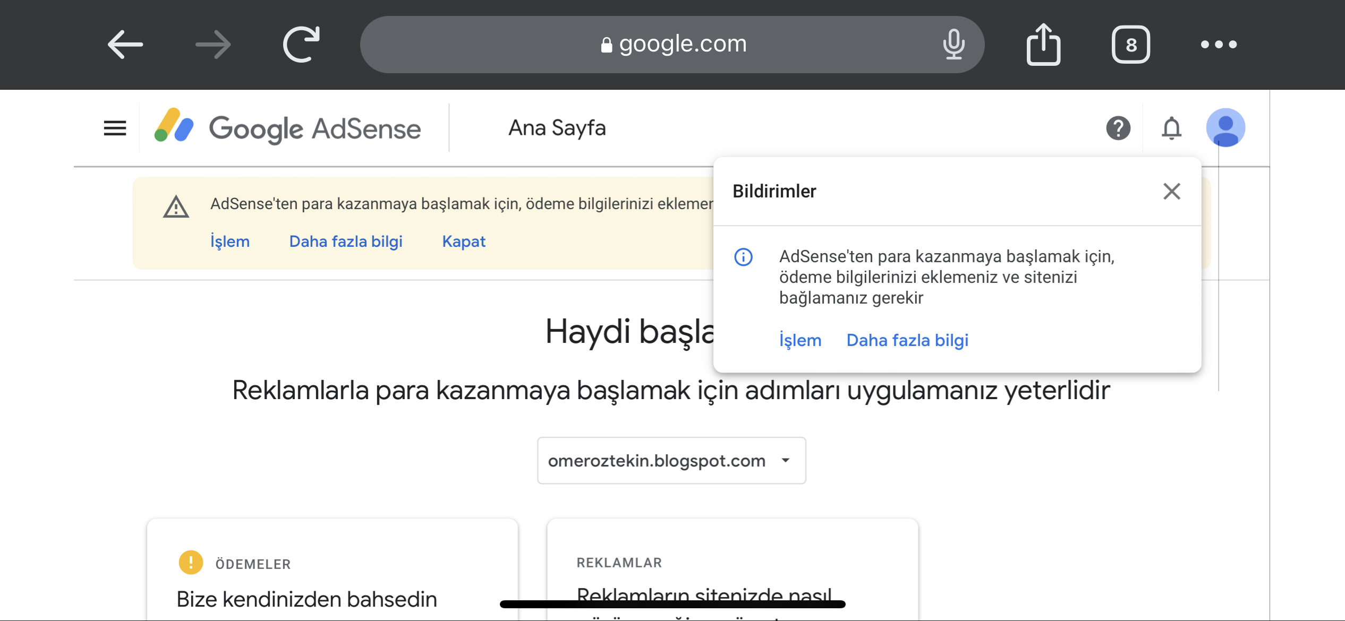Click the Ana Sayfa page title
Image resolution: width=1345 pixels, height=621 pixels.
[557, 128]
